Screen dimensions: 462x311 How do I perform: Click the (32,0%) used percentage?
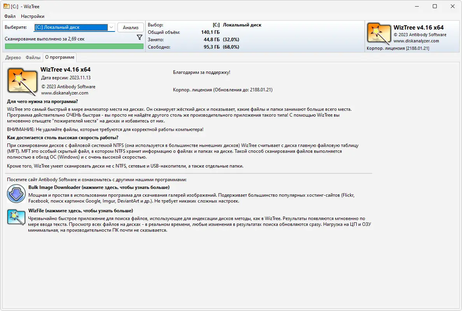(231, 40)
